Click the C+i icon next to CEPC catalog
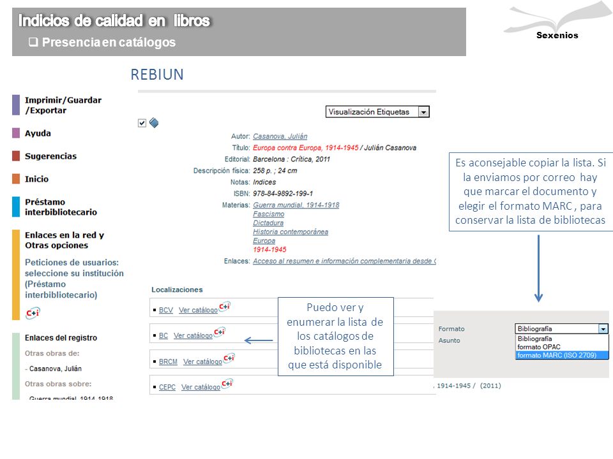The width and height of the screenshot is (613, 459). click(227, 384)
